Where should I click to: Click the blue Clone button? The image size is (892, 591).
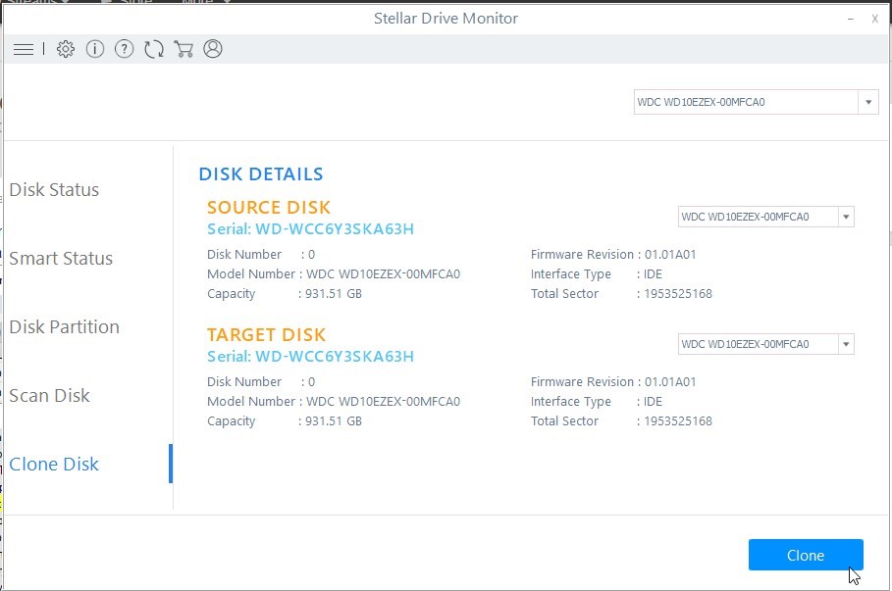(x=806, y=555)
